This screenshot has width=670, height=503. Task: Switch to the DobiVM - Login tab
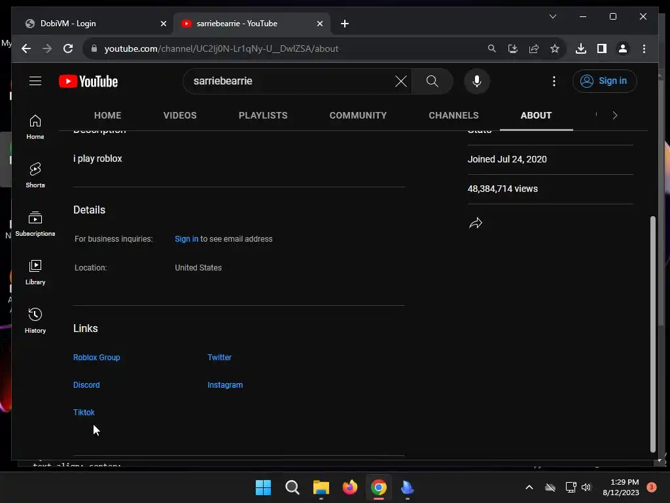(x=94, y=24)
